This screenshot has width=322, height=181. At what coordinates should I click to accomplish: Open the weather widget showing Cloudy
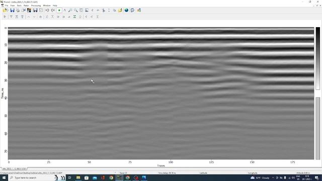(x=260, y=177)
